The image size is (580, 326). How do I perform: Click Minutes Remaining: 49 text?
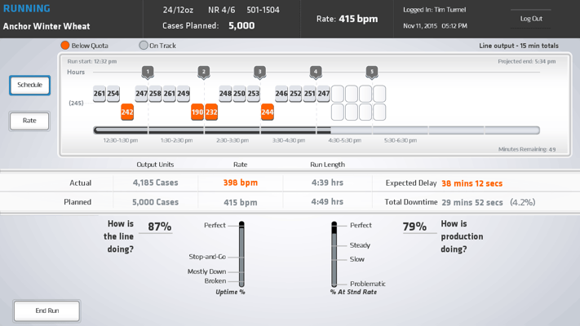pos(527,149)
